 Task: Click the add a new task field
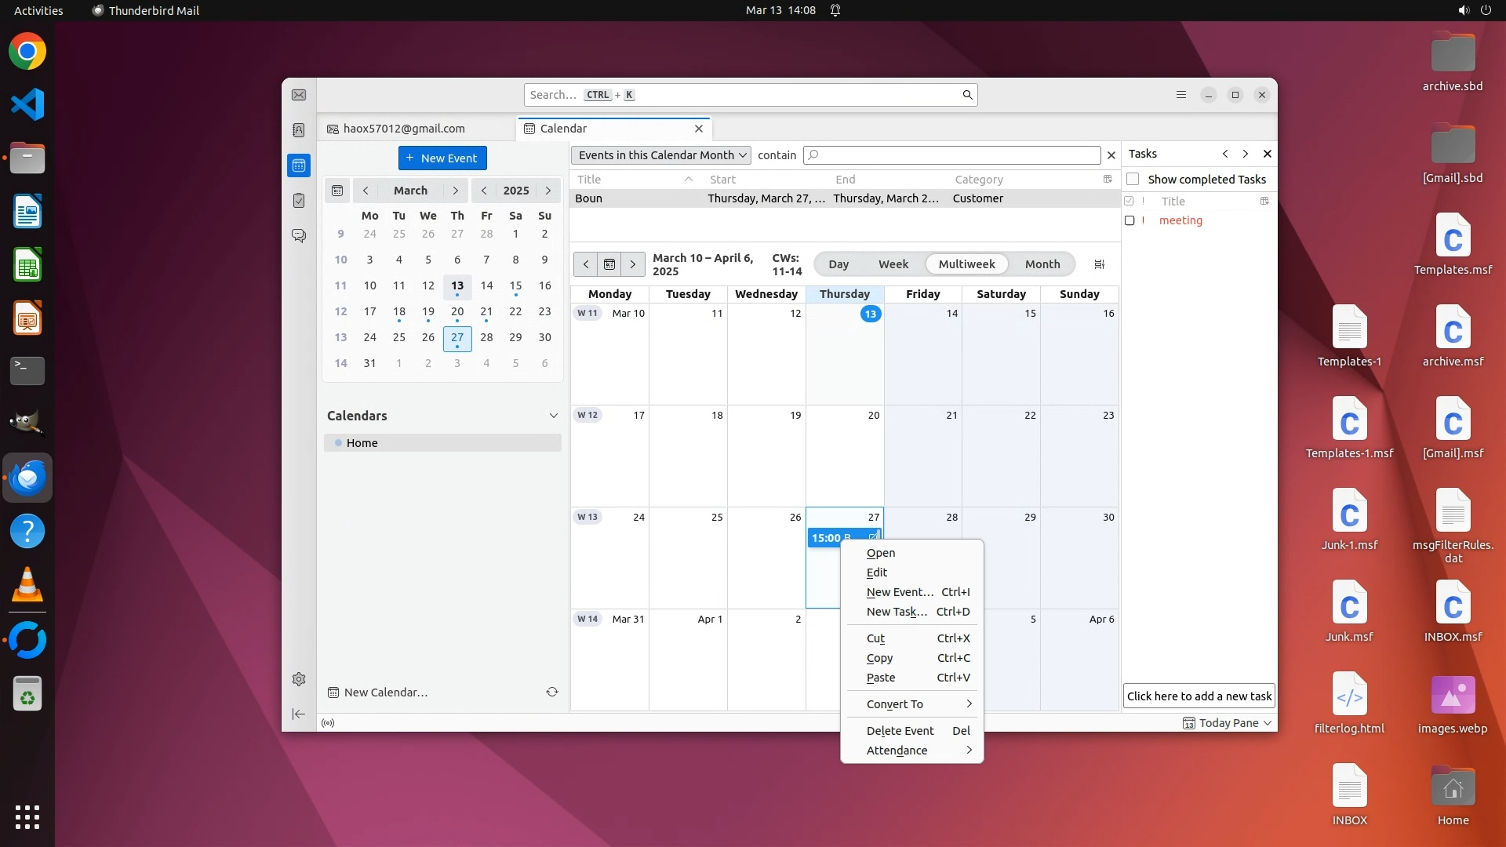click(x=1199, y=696)
